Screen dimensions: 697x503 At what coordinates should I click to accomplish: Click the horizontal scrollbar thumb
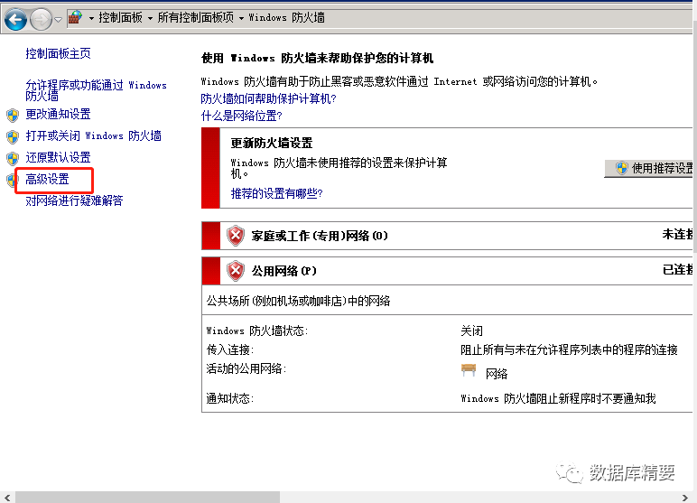pos(147,498)
